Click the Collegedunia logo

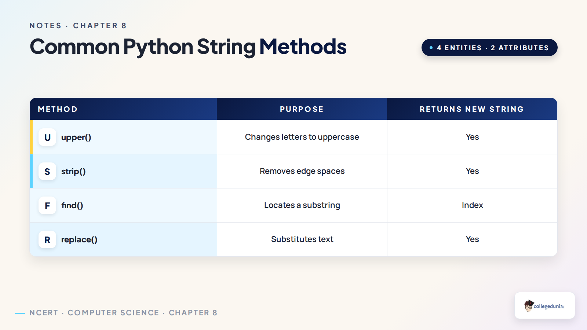click(x=544, y=305)
